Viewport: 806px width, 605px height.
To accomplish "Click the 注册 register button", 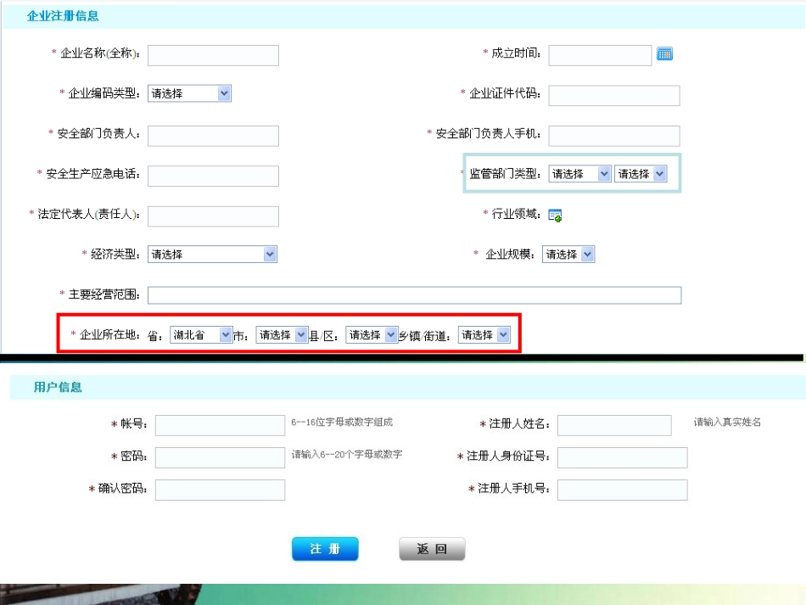I will pyautogui.click(x=325, y=549).
